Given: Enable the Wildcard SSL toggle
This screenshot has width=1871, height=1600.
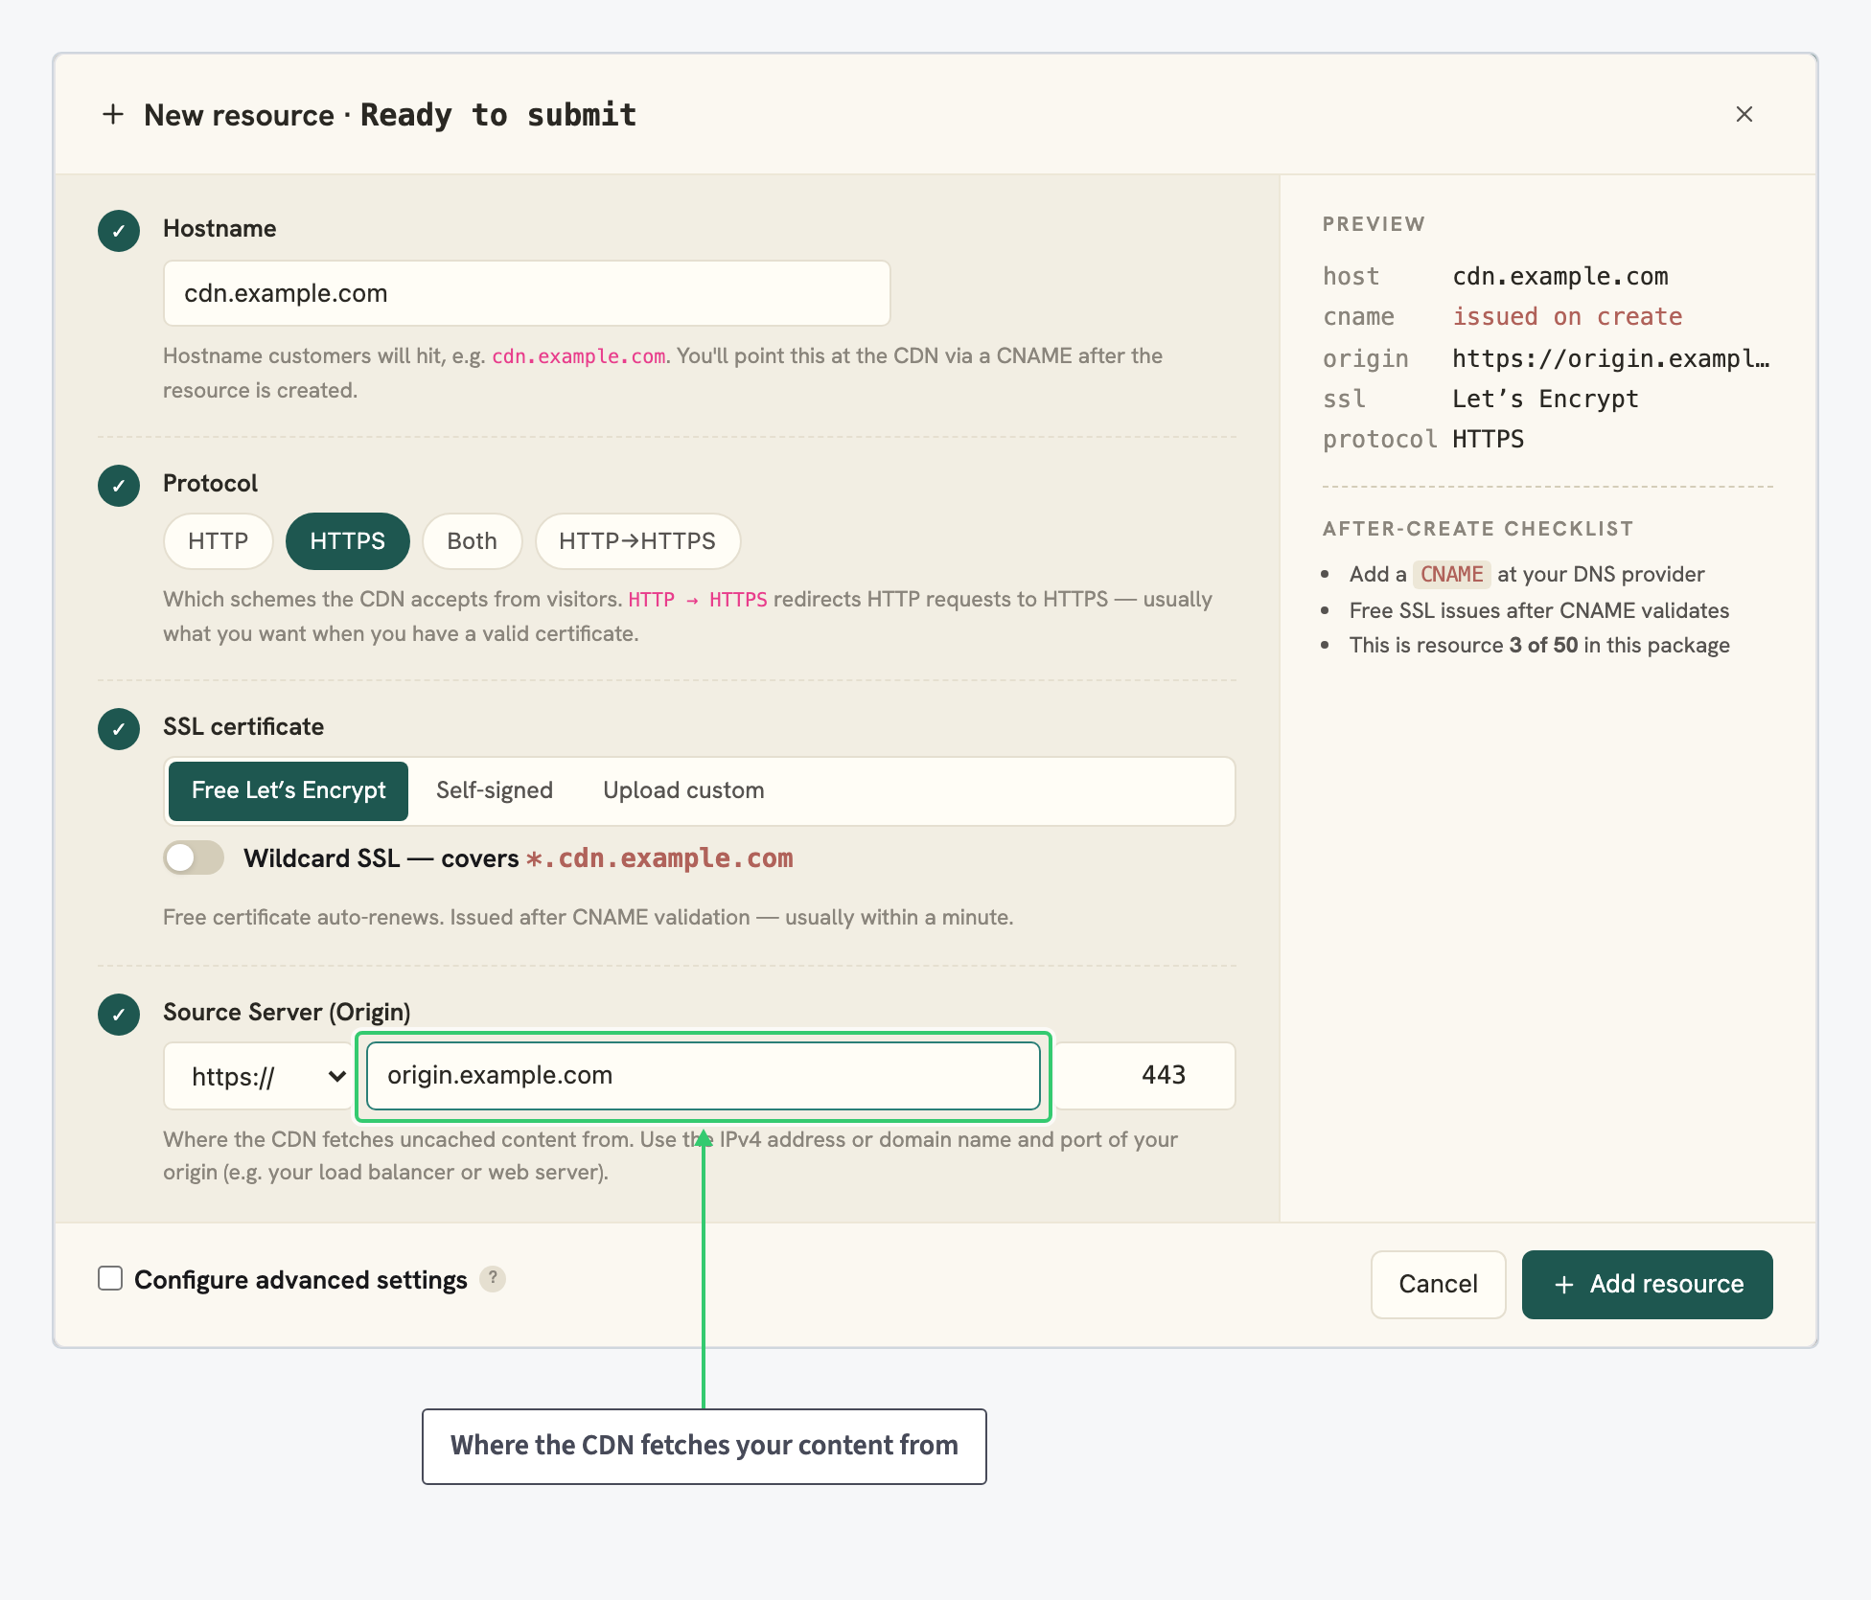Looking at the screenshot, I should click(194, 857).
